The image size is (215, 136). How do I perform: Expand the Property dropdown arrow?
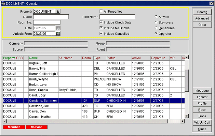[58, 11]
